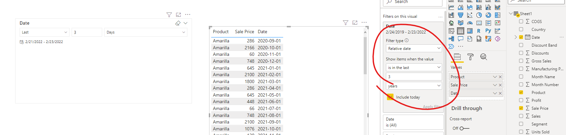Select the slicer visualization

click(x=451, y=31)
